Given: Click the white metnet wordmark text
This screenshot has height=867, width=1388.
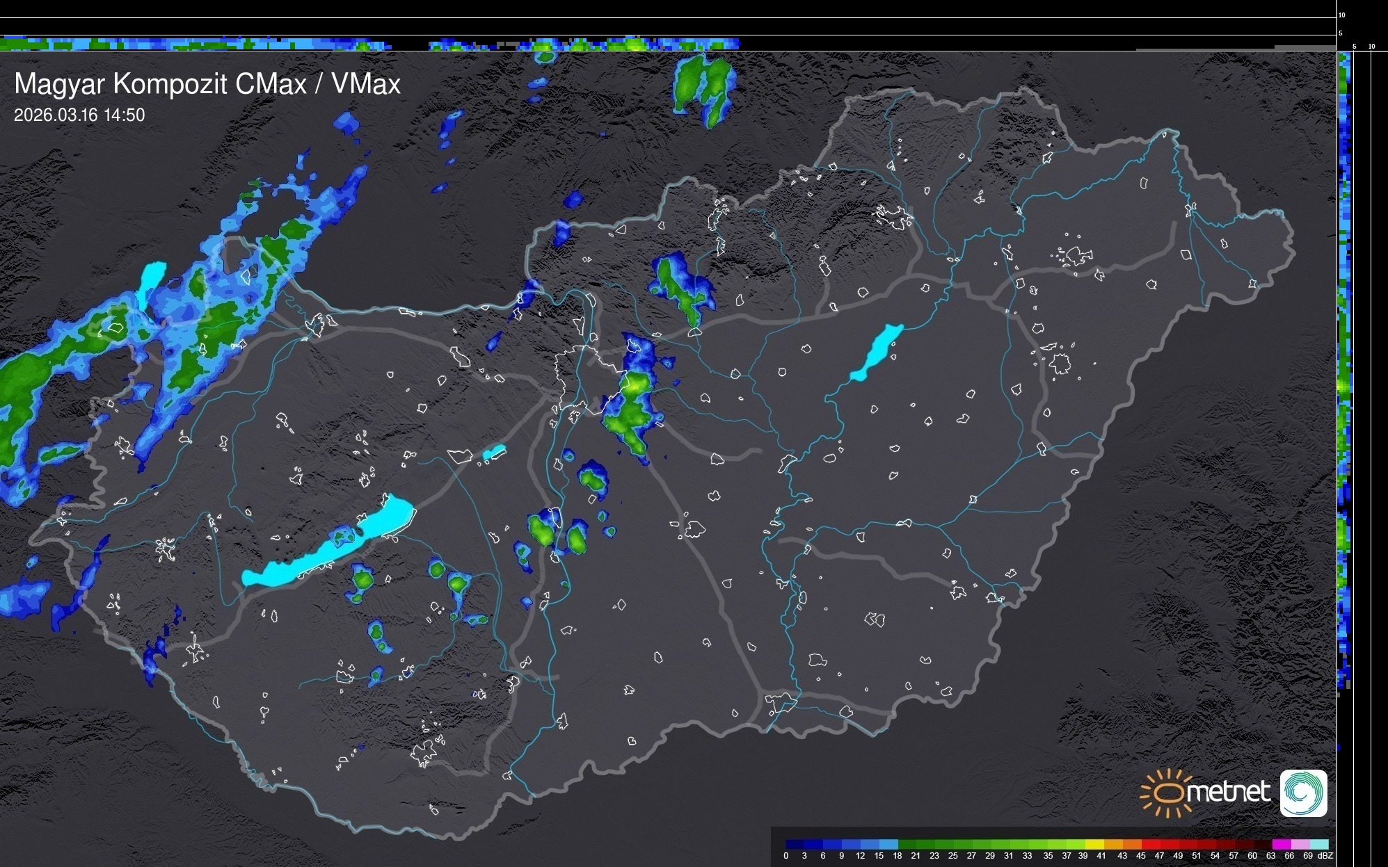Looking at the screenshot, I should [1228, 793].
